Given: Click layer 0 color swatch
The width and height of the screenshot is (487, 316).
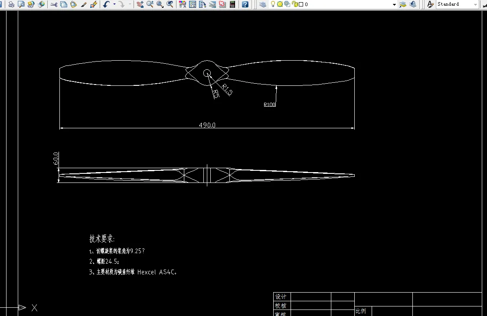Looking at the screenshot, I should (x=301, y=4).
